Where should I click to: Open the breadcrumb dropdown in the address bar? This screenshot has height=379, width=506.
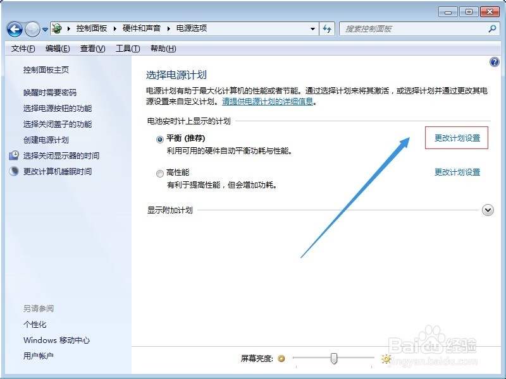pos(312,28)
